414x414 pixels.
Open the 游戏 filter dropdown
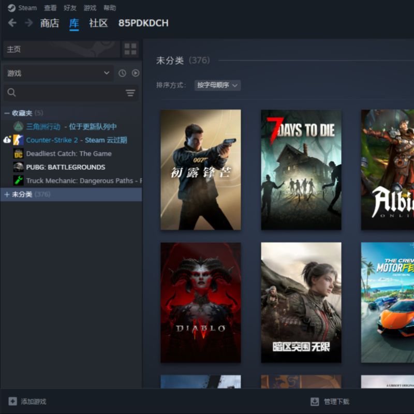(x=58, y=73)
